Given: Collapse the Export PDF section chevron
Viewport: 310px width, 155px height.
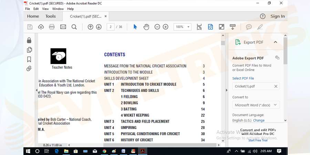Looking at the screenshot, I should click(x=276, y=42).
